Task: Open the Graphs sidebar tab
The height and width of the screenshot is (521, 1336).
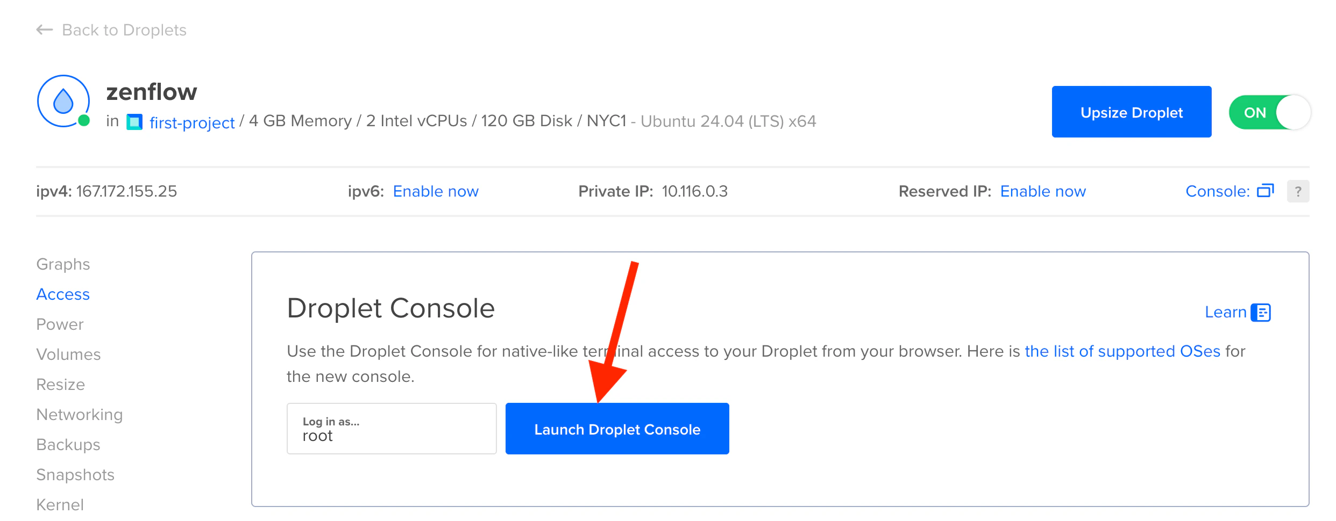Action: click(63, 264)
